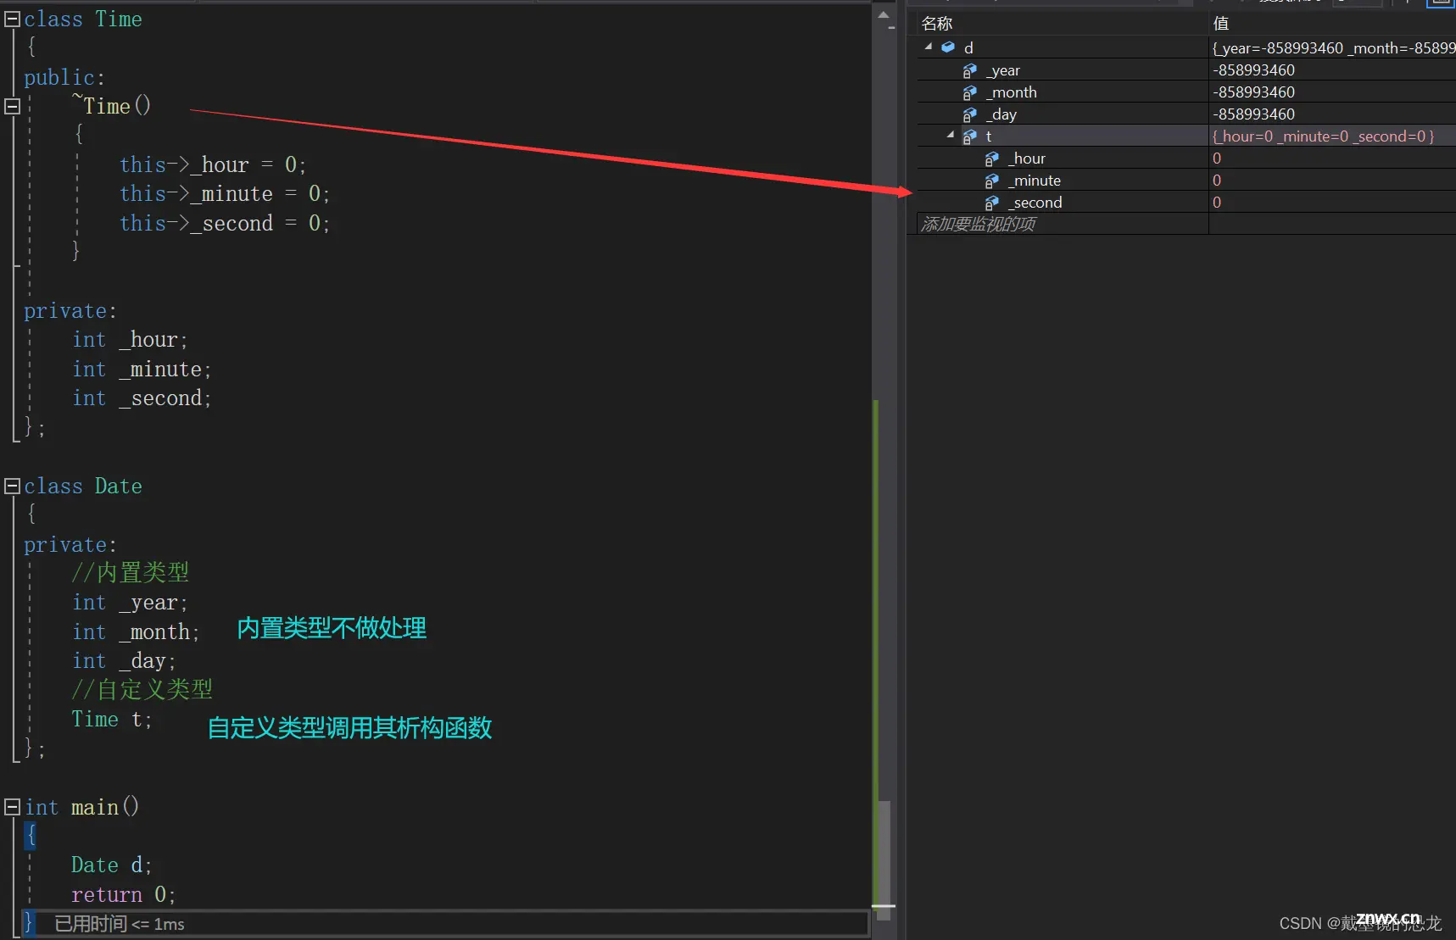
Task: Click the editor scrollbar up arrow
Action: pyautogui.click(x=883, y=15)
